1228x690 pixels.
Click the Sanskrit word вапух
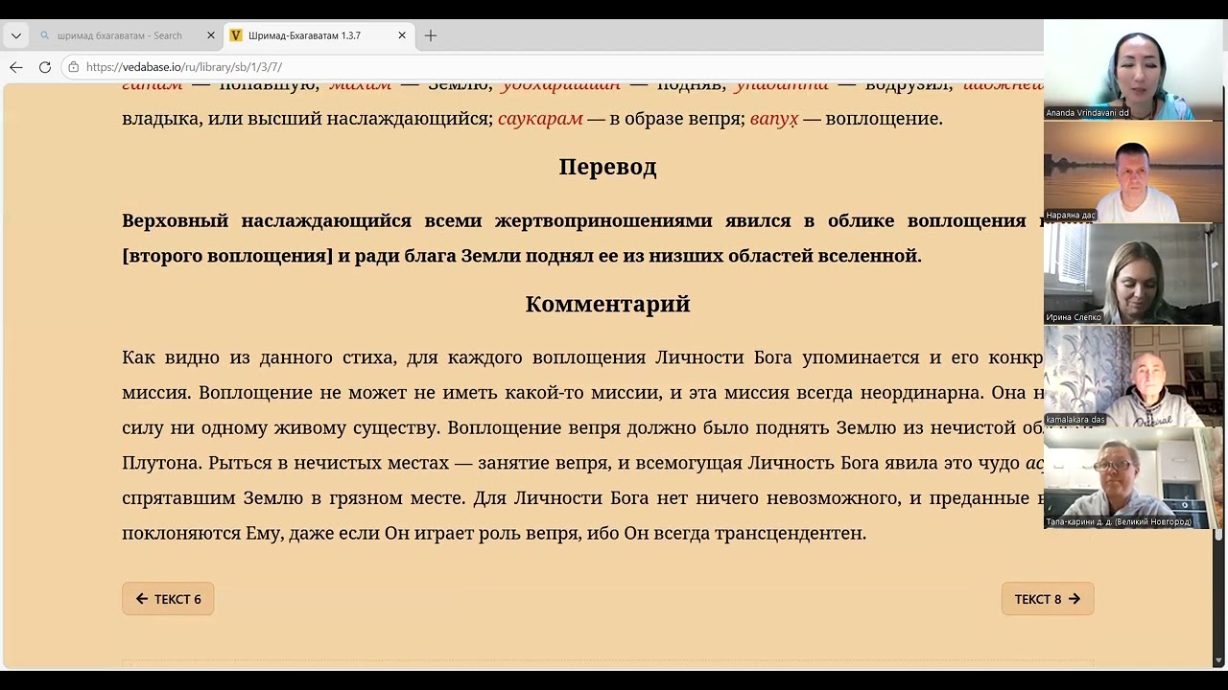coord(773,119)
